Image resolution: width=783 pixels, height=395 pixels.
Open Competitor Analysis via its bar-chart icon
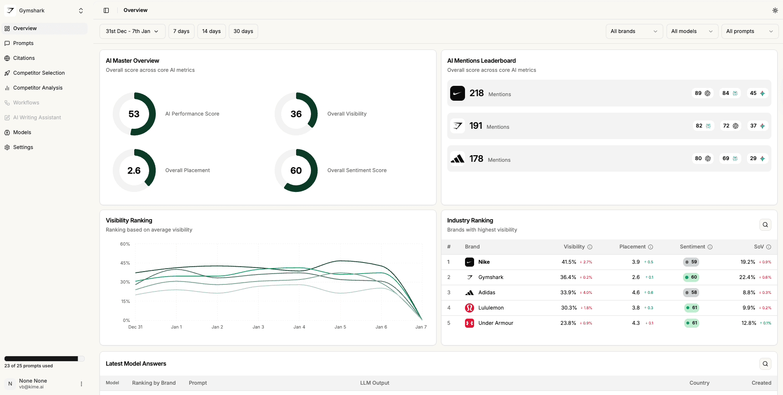pyautogui.click(x=7, y=88)
